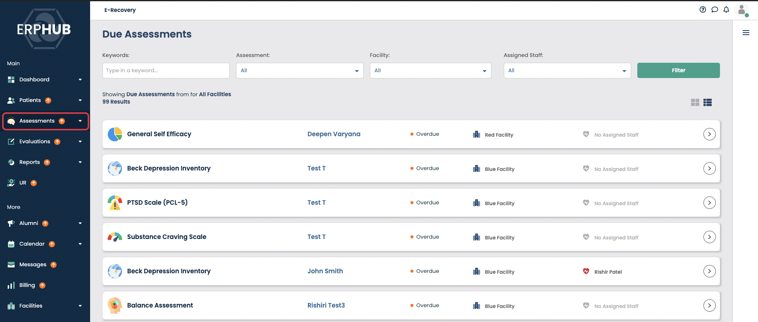Open patient Rishiri Test3 link
The height and width of the screenshot is (322, 758).
pos(326,305)
